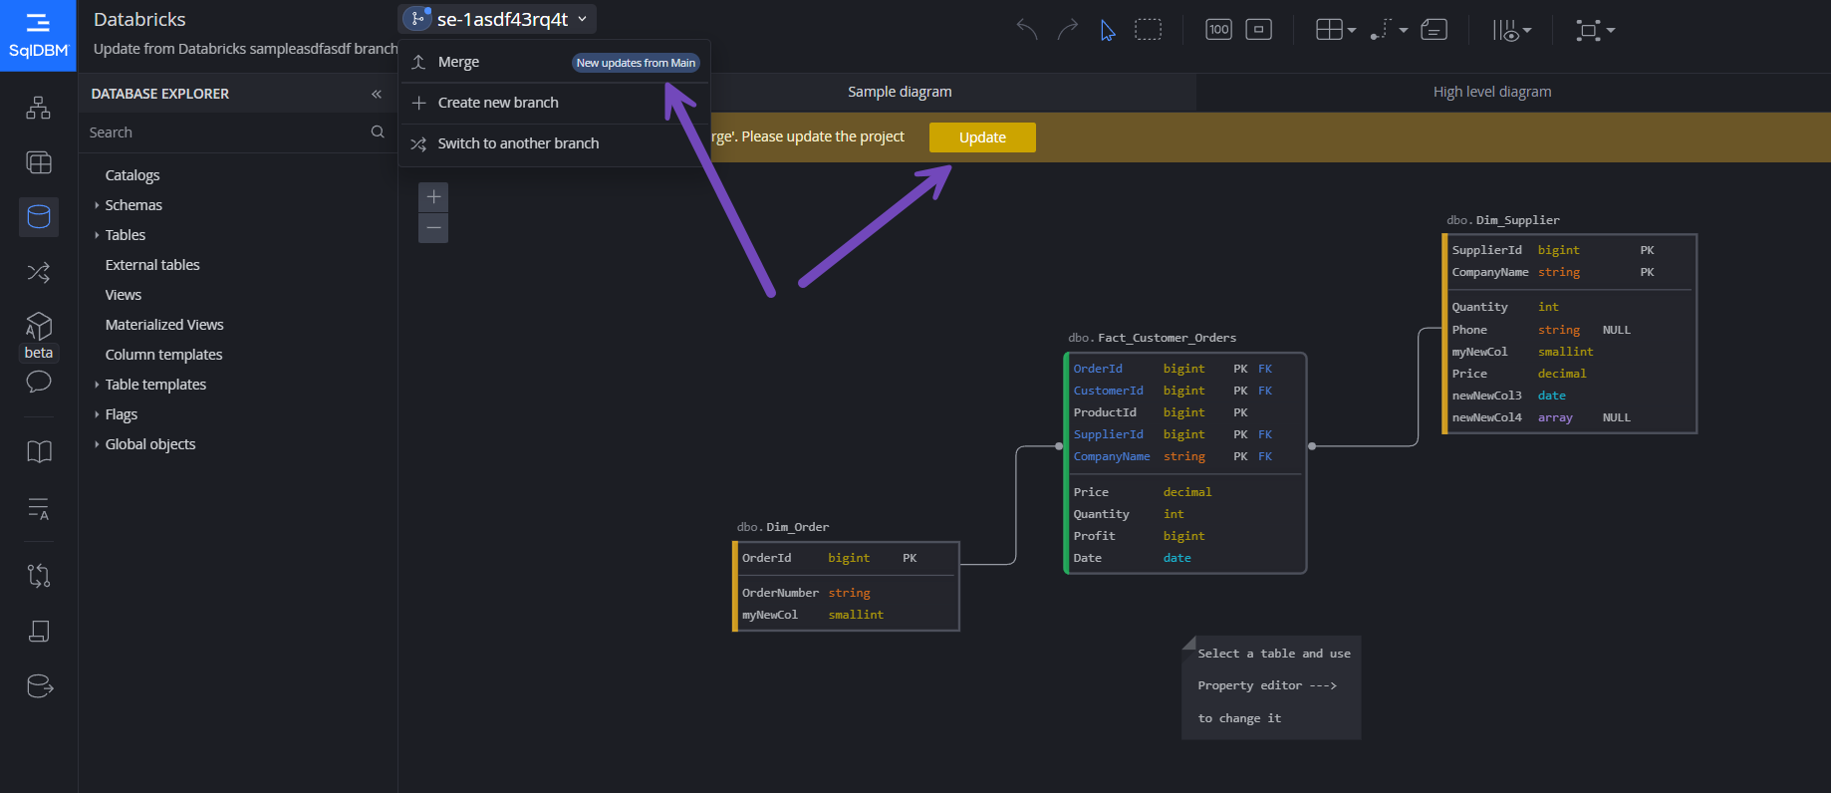Viewport: 1831px width, 793px height.
Task: Expand the Schemas tree node
Action: (97, 205)
